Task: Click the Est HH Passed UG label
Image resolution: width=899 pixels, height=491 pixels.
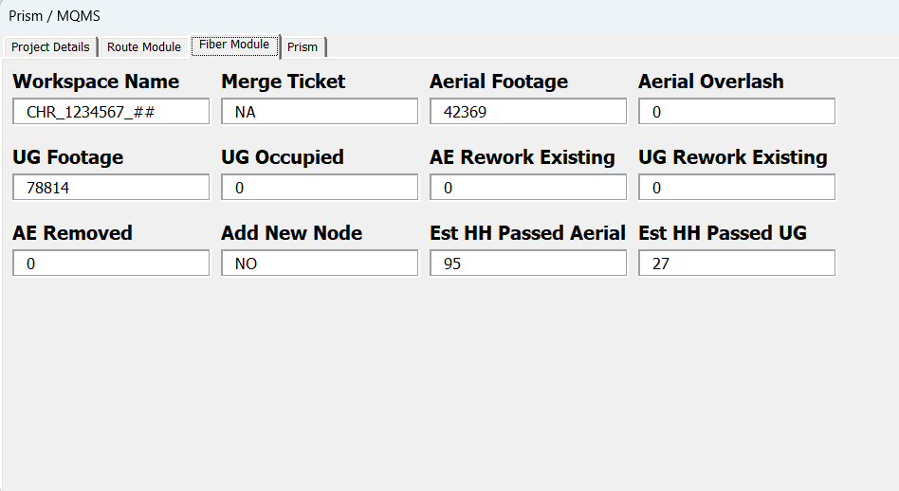Action: (722, 233)
